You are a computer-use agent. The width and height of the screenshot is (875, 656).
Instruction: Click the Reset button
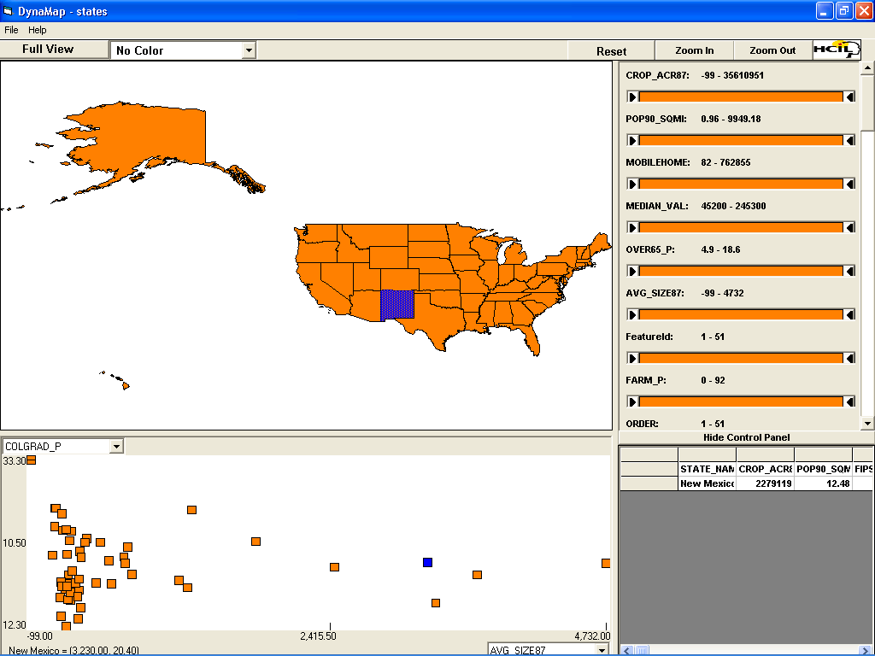tap(611, 51)
